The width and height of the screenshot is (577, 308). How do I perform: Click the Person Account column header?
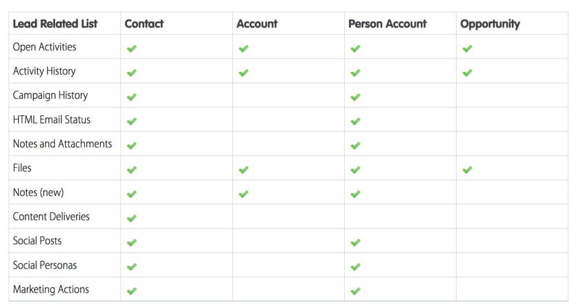point(387,23)
